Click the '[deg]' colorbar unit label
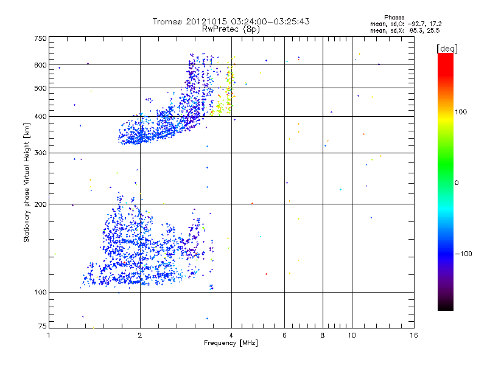Screen dimensions: 487x365 pyautogui.click(x=447, y=49)
